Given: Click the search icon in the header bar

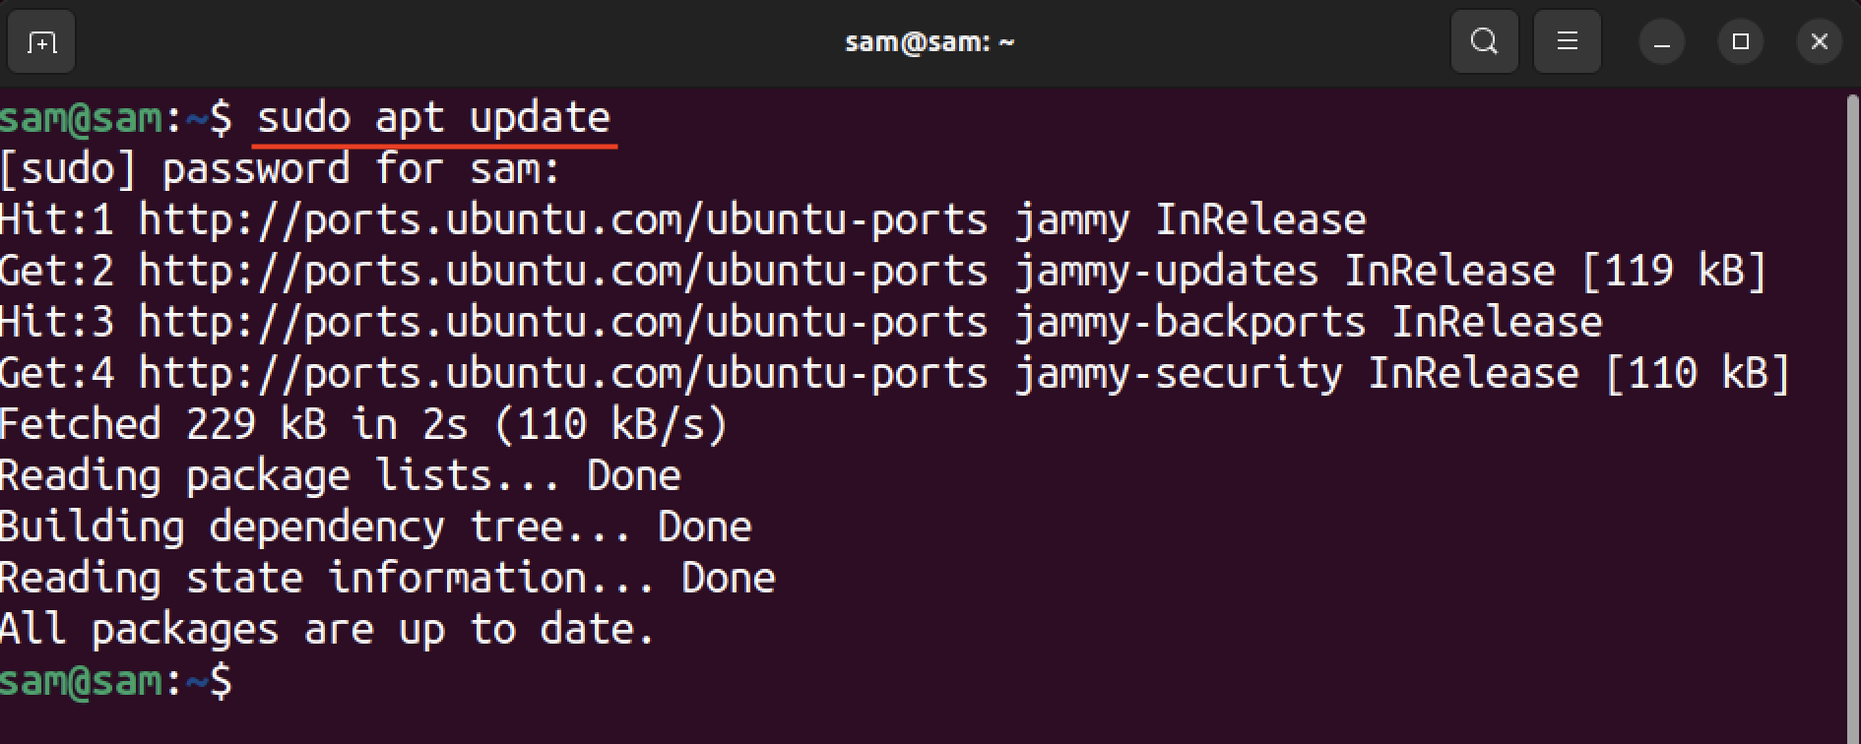Looking at the screenshot, I should click(x=1484, y=41).
